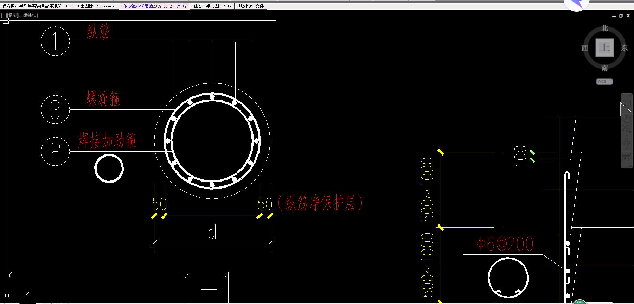The width and height of the screenshot is (634, 304).
Task: Select the red label 螺旋箍
Action: [103, 99]
